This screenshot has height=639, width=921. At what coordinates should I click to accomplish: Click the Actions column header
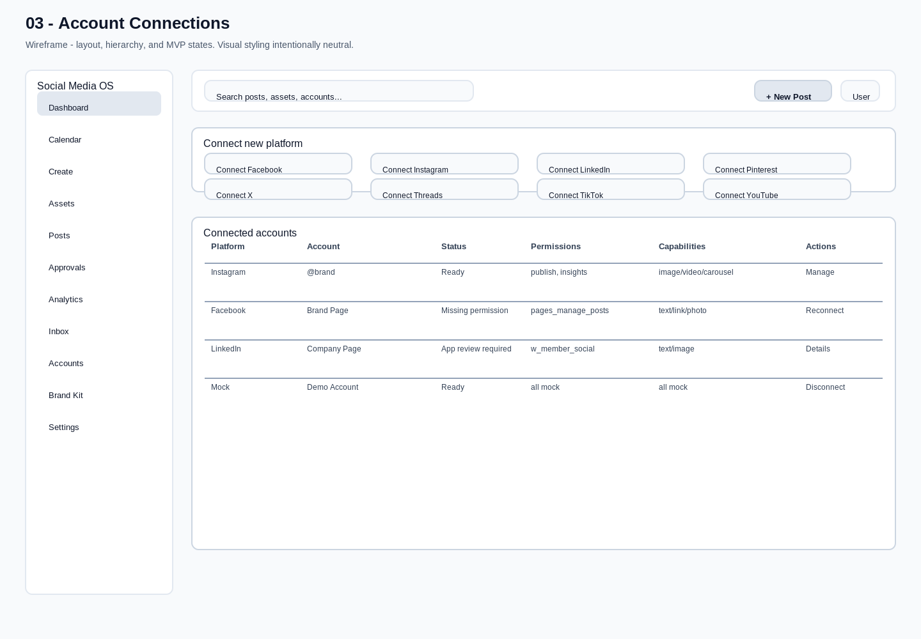[821, 247]
